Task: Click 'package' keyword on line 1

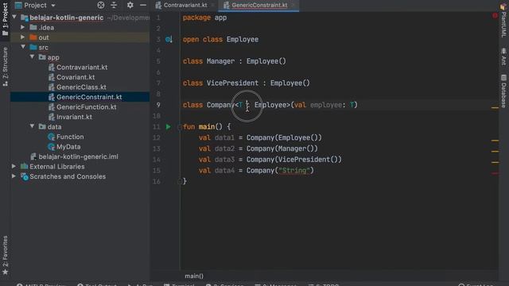Action: pyautogui.click(x=196, y=17)
